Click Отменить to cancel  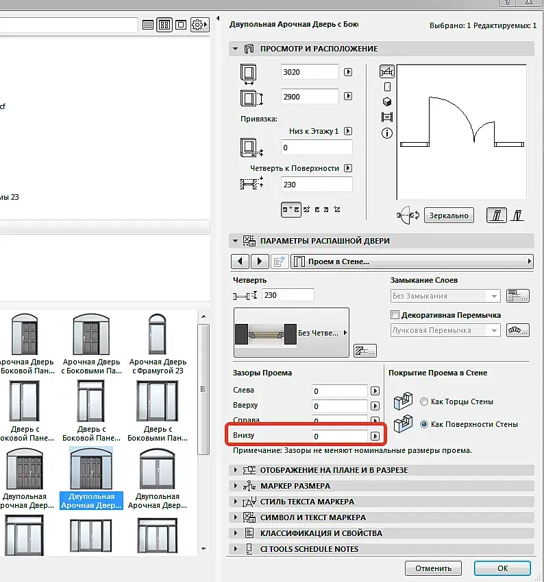433,568
